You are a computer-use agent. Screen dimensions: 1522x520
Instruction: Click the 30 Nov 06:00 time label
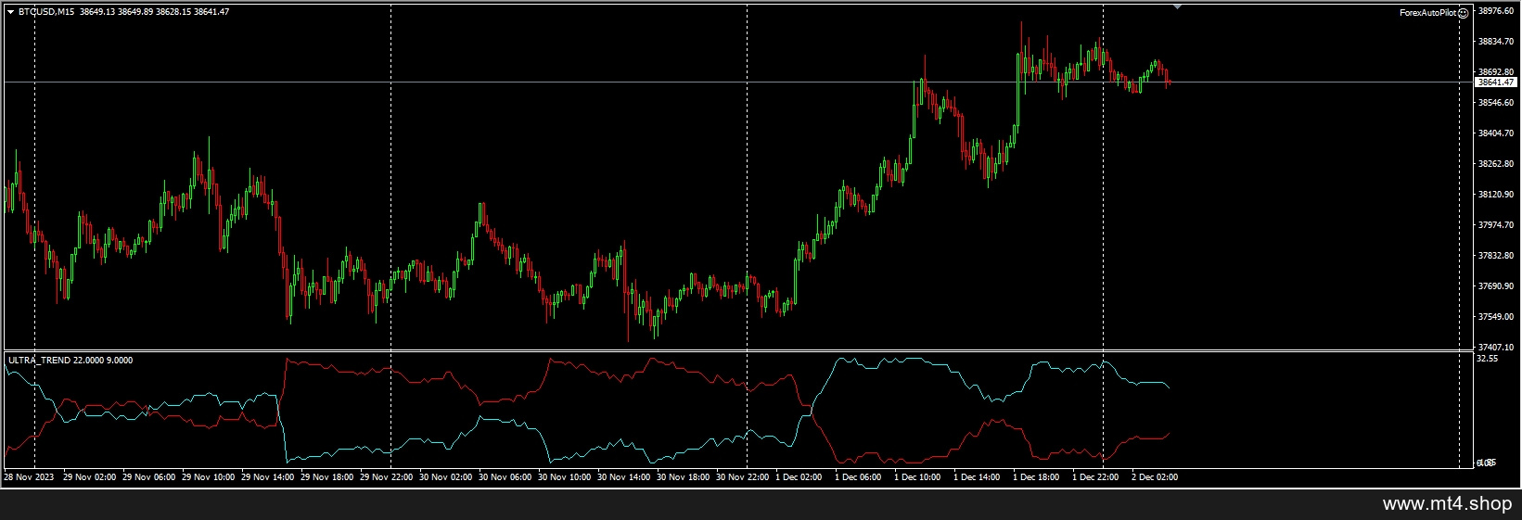[x=505, y=477]
